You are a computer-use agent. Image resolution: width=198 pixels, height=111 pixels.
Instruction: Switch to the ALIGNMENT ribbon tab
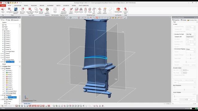[50, 6]
